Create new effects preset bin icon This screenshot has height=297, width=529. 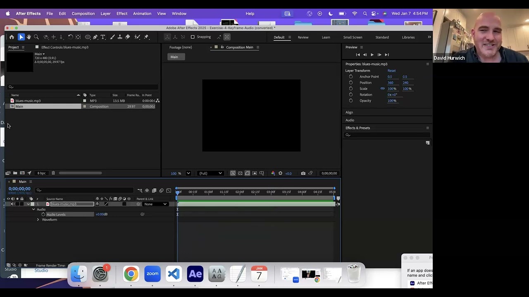coord(428,143)
